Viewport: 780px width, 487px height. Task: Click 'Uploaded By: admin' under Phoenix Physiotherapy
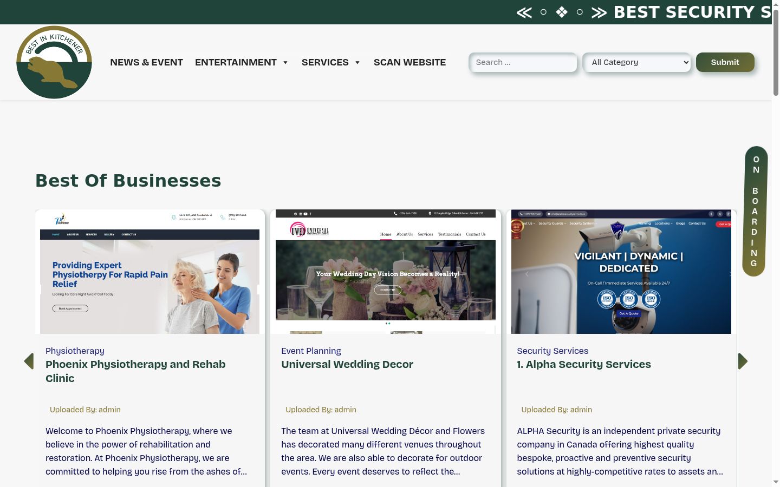click(85, 410)
